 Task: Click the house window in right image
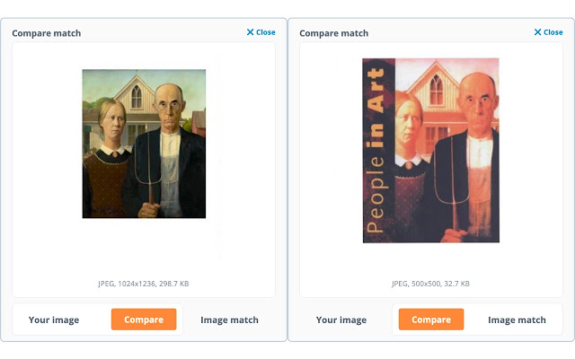click(x=437, y=90)
